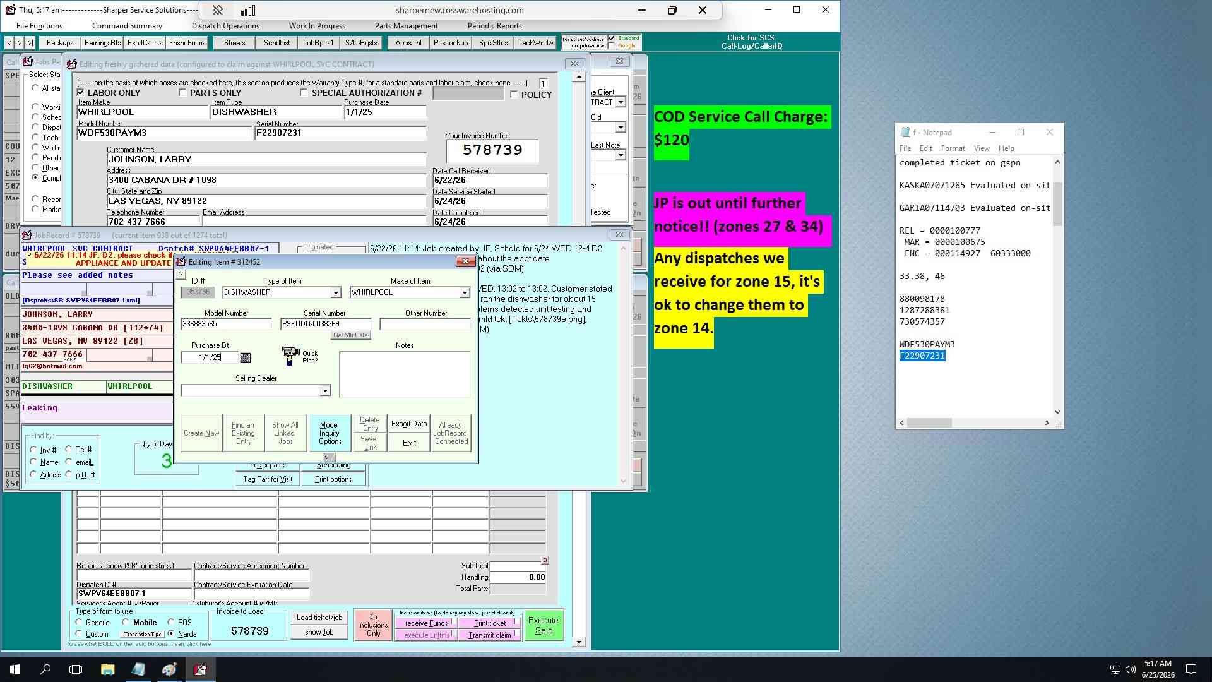1212x682 pixels.
Task: Open File Explorer from the taskbar
Action: pos(107,669)
